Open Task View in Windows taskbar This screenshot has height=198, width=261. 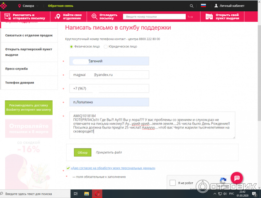(76, 194)
